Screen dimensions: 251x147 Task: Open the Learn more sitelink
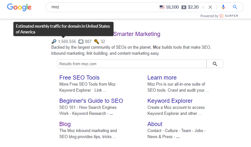pyautogui.click(x=162, y=78)
